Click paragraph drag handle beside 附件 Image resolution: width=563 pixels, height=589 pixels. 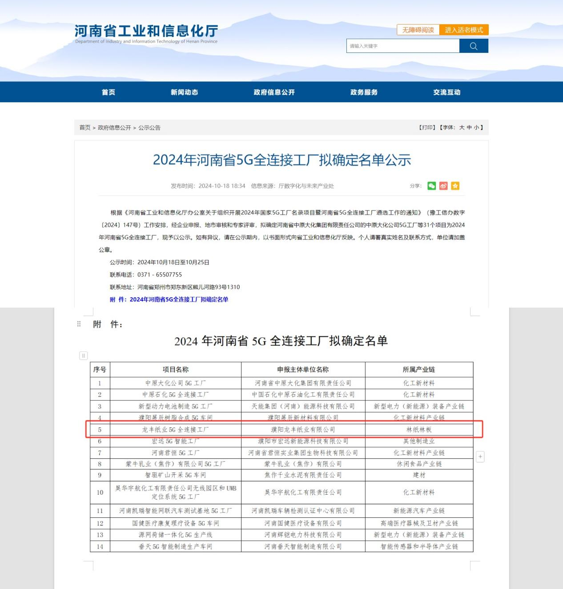click(79, 324)
